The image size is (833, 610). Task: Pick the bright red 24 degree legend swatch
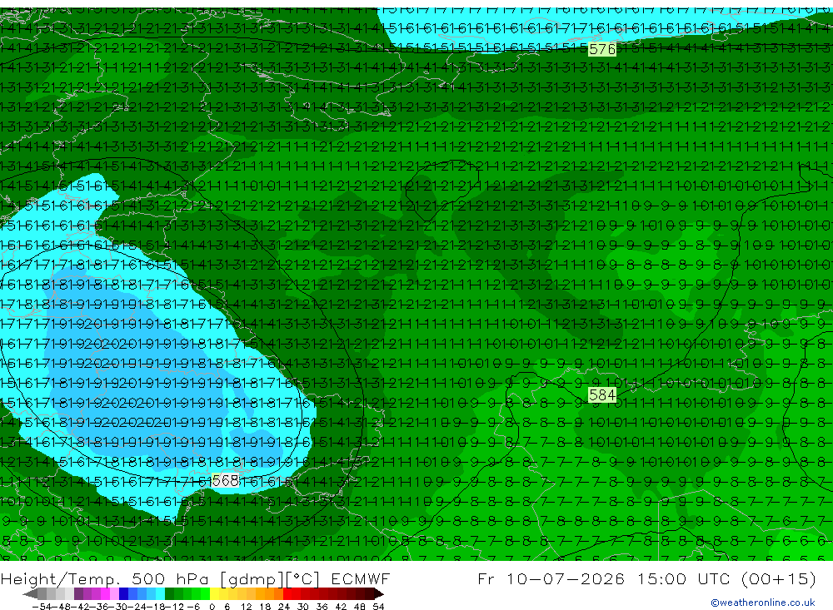(287, 594)
